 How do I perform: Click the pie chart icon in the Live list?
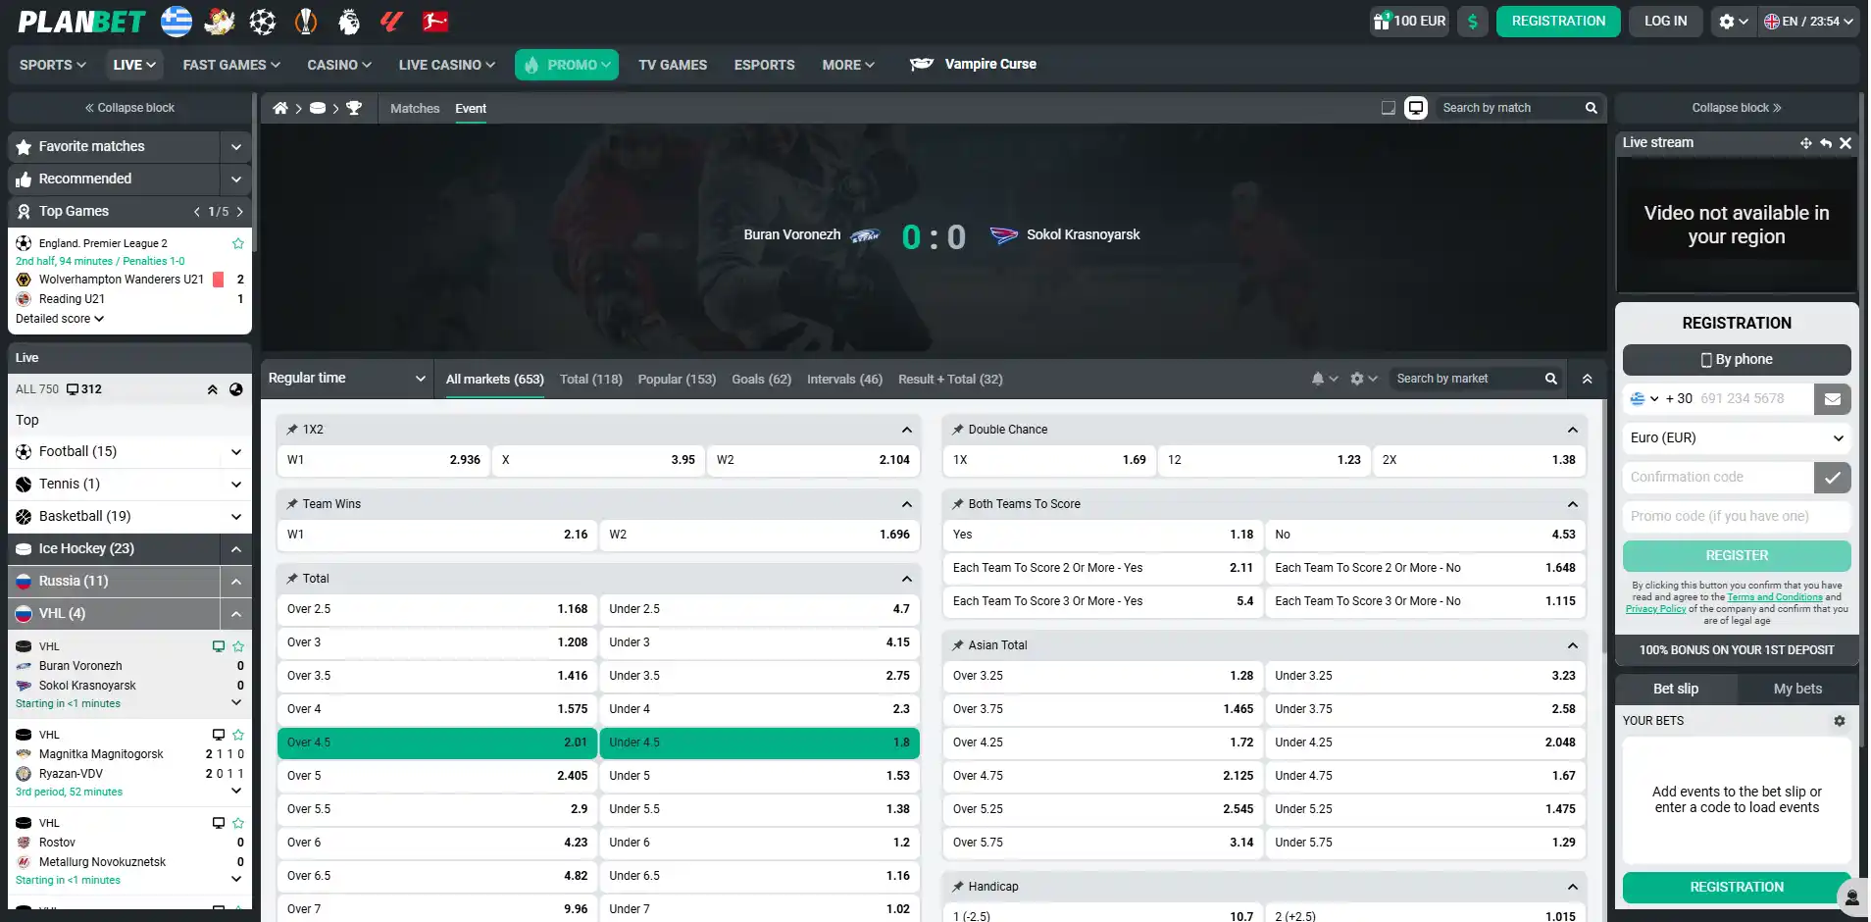(x=235, y=389)
